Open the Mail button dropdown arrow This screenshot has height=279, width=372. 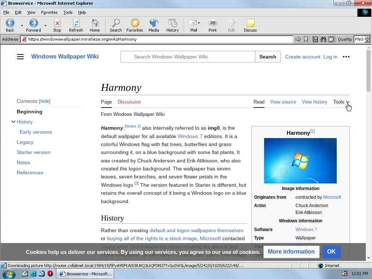pyautogui.click(x=199, y=23)
